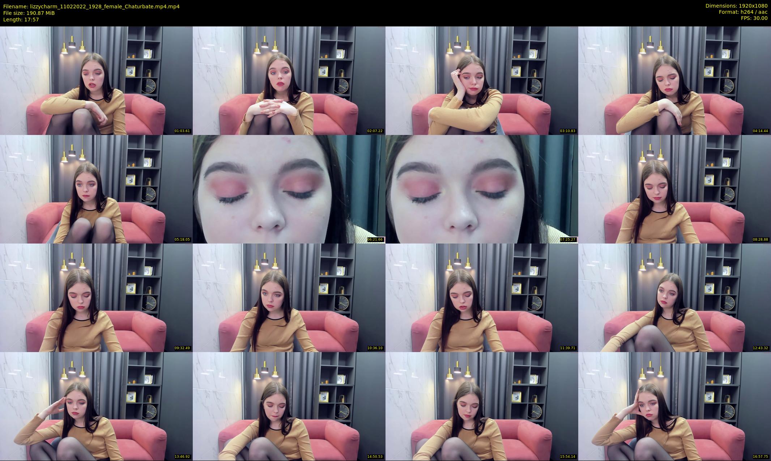
Task: Open the frame at 10:36.10
Action: point(289,297)
